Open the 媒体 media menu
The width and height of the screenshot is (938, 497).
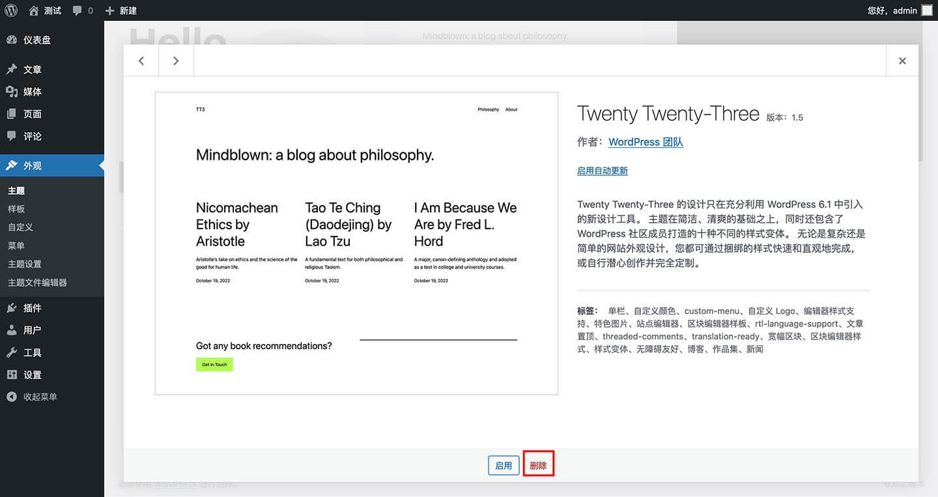pos(52,92)
